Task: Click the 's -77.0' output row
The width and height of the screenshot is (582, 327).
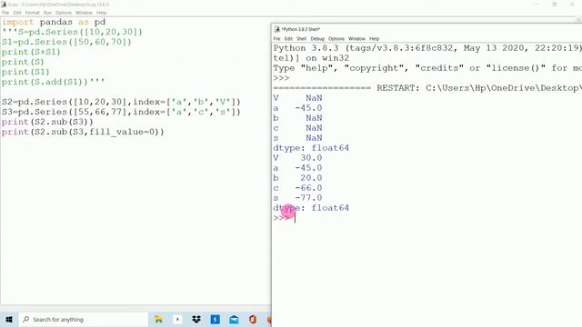Action: click(297, 198)
